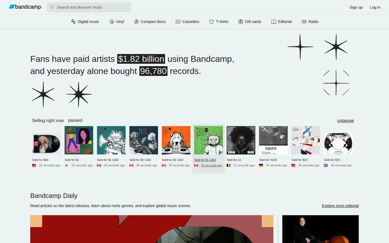Follow the Explore more editorial link

click(340, 206)
